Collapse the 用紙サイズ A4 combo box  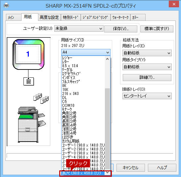(86, 52)
